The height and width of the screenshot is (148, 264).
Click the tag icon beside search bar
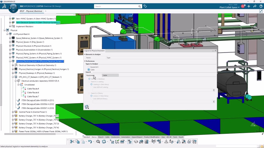tap(145, 6)
